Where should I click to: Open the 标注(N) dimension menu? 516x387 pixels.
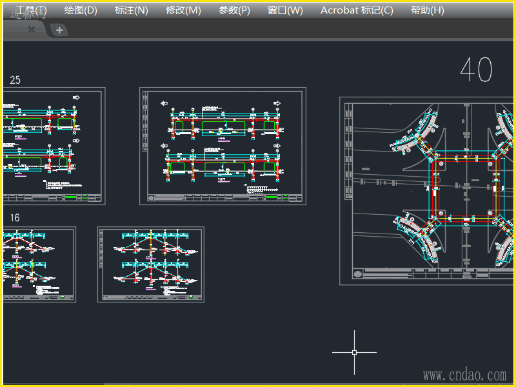[131, 10]
